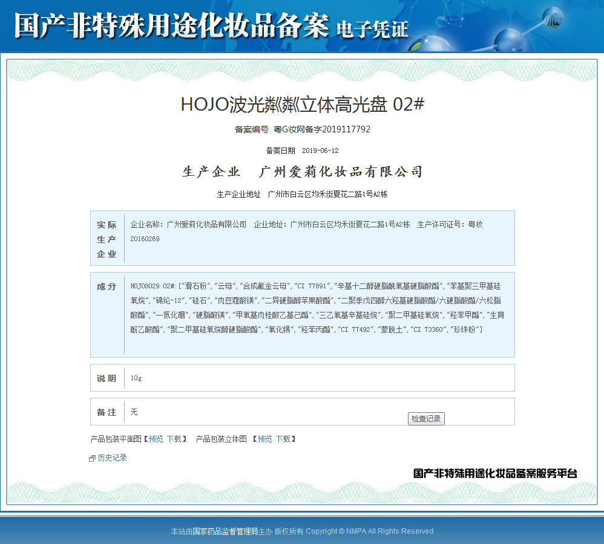Click the 实际生产企业 row label

[107, 239]
